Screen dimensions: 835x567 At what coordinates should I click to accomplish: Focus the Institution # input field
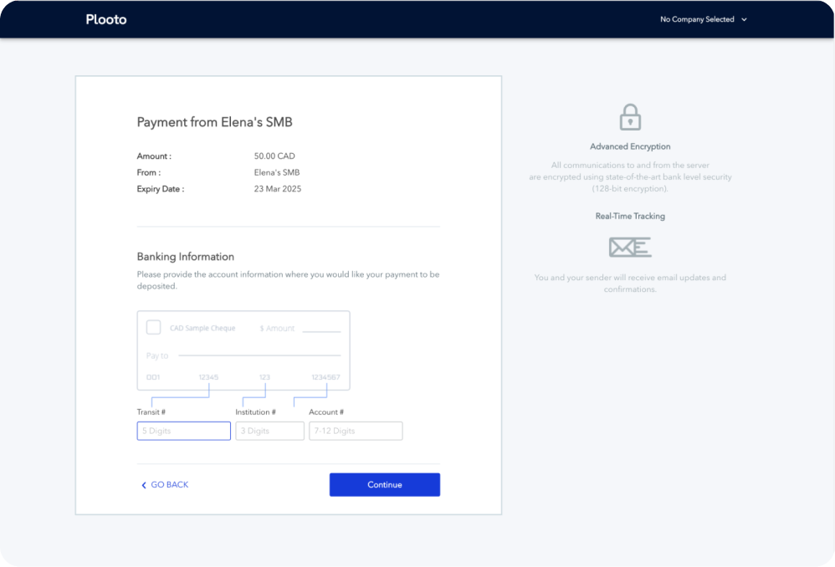coord(269,431)
